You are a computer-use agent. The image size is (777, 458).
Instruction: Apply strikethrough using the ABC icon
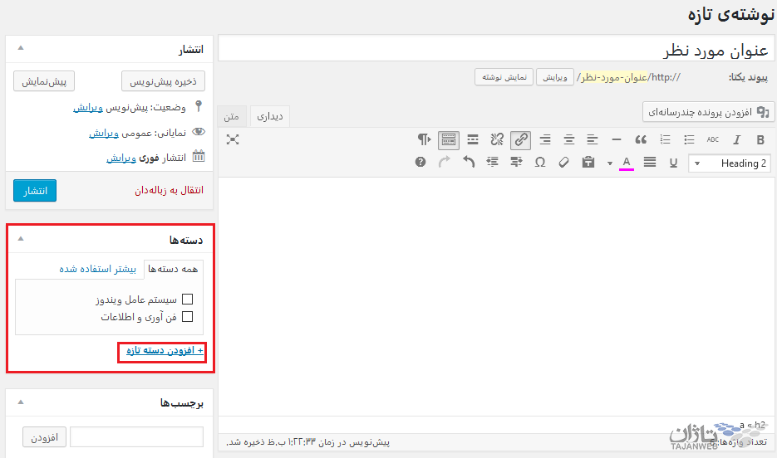(x=712, y=140)
